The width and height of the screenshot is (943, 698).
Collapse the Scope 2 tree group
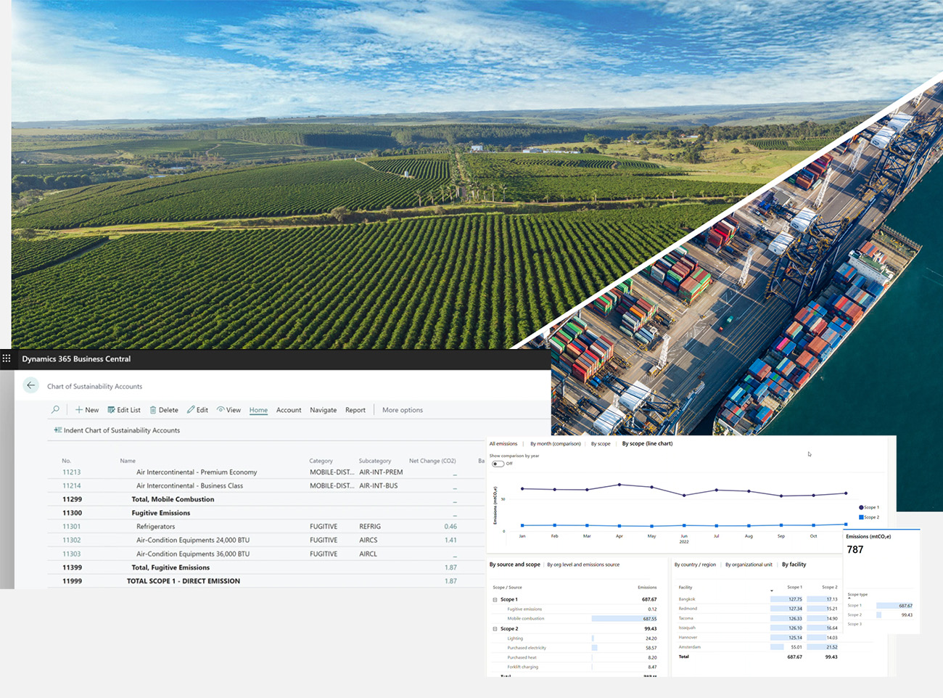click(495, 629)
